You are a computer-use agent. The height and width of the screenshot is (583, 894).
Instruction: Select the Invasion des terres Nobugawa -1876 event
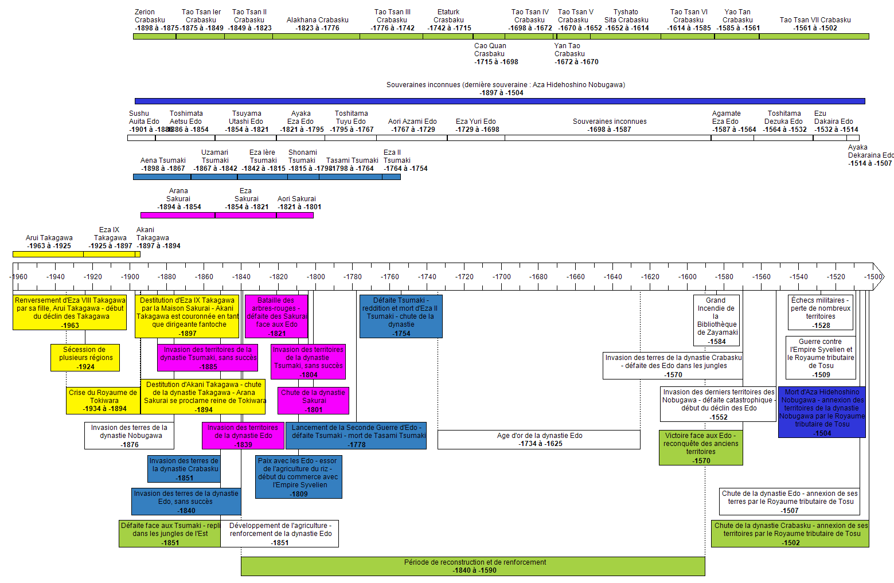pyautogui.click(x=129, y=436)
